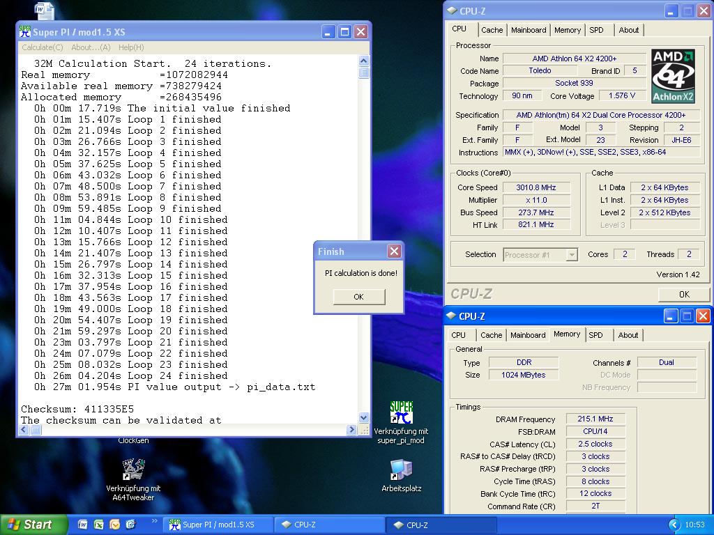Click the Package value Socket 939

[x=574, y=84]
